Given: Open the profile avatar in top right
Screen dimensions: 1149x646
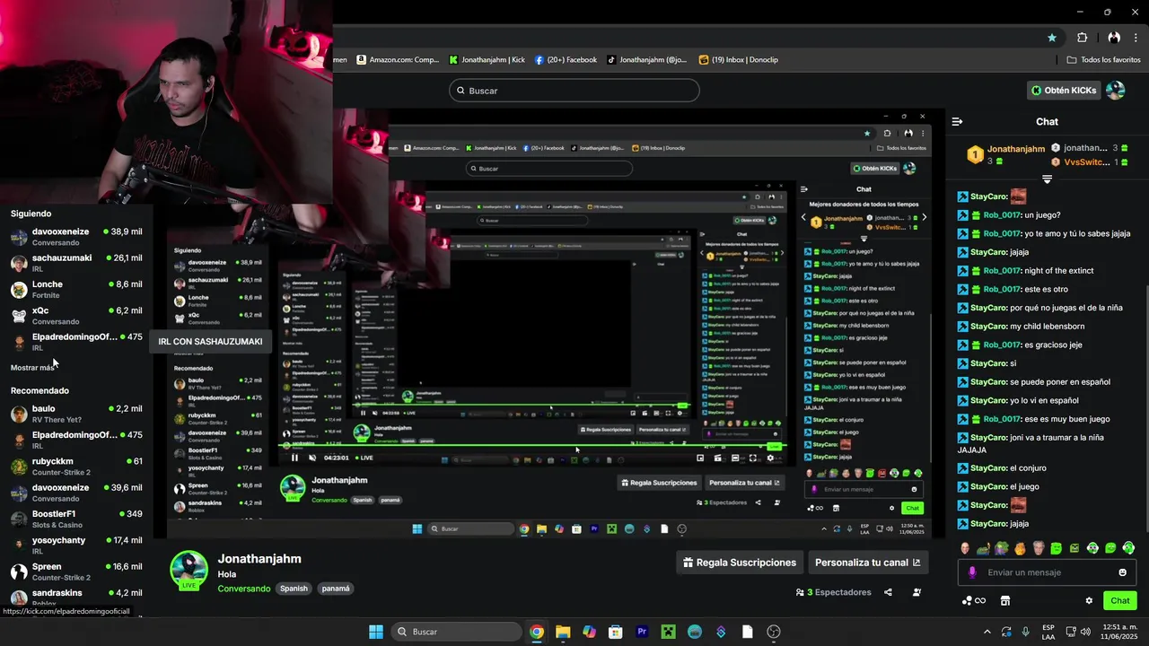Looking at the screenshot, I should [x=1115, y=90].
